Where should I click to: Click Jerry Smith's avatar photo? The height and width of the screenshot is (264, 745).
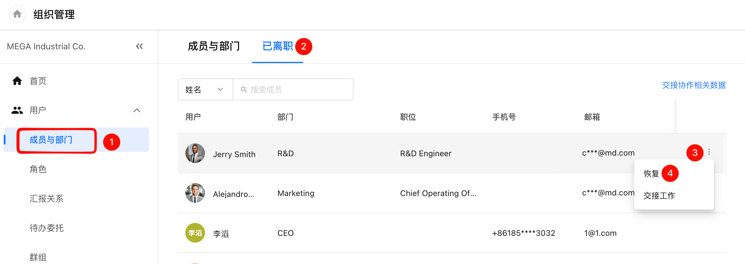(x=195, y=153)
